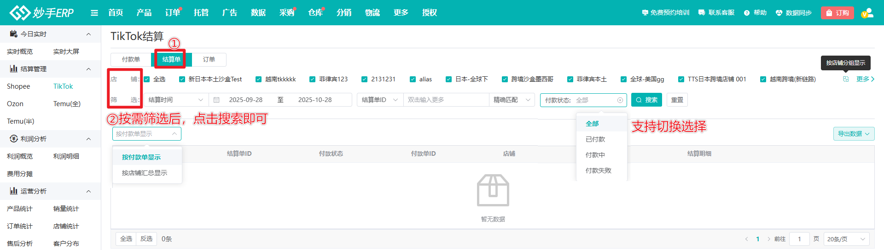This screenshot has height=250, width=884.
Task: Collapse the 运营分析 sidebar section
Action: click(89, 191)
